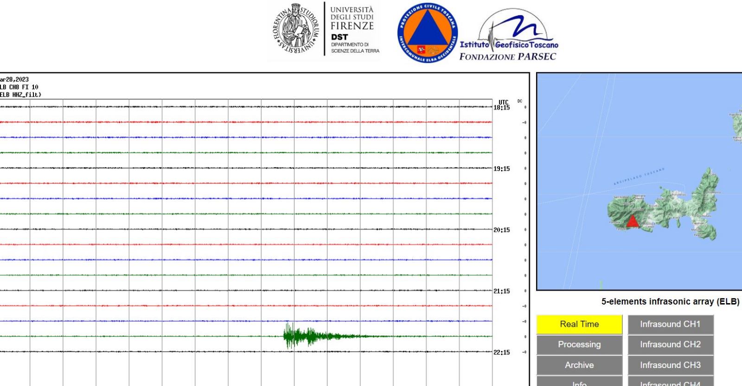742x386 pixels.
Task: Pick the Infrasound CH4 channel
Action: (x=670, y=383)
